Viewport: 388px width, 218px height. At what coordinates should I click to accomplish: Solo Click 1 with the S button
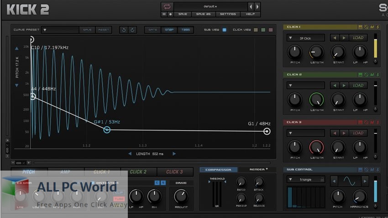(x=378, y=27)
